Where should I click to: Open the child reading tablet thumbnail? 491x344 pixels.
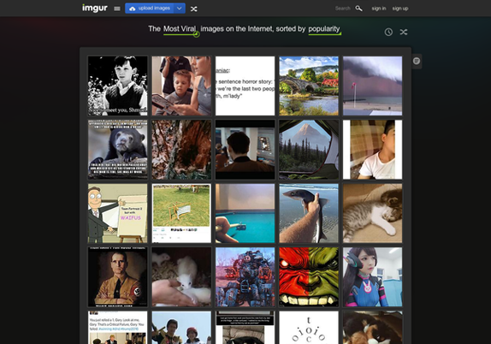point(181,86)
